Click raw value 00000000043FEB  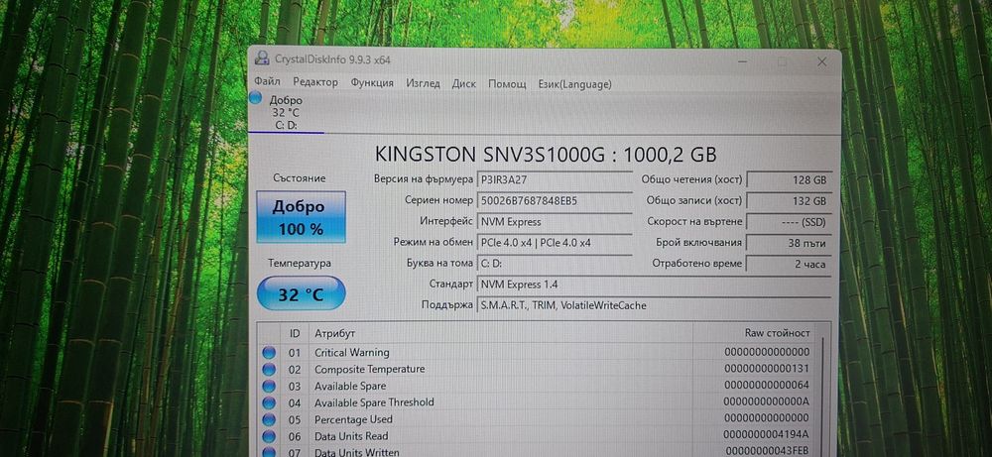click(x=767, y=451)
